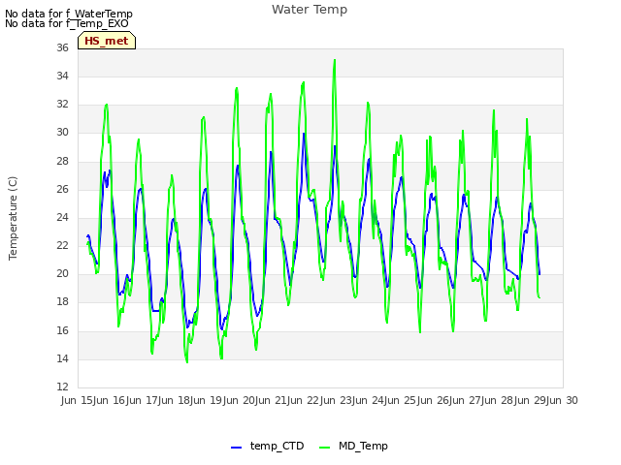Click the MD_Temp legend entry
The height and width of the screenshot is (465, 621).
click(353, 446)
